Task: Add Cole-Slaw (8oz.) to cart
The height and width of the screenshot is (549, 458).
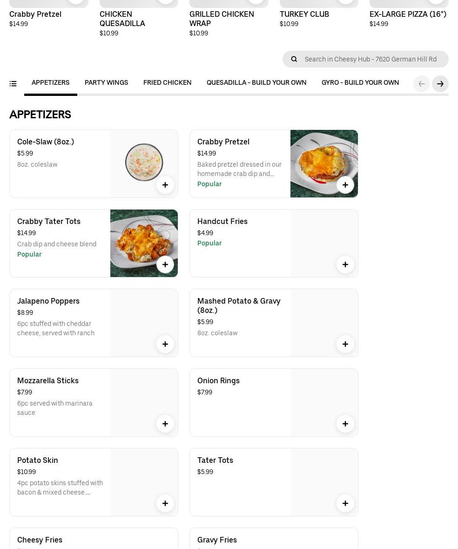Action: click(165, 185)
